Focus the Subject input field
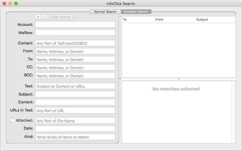This screenshot has width=242, height=151. (x=75, y=94)
